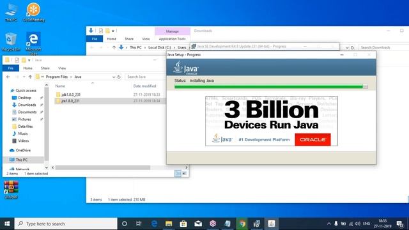Open Cortana circle on taskbar
This screenshot has width=409, height=230.
pos(125,224)
